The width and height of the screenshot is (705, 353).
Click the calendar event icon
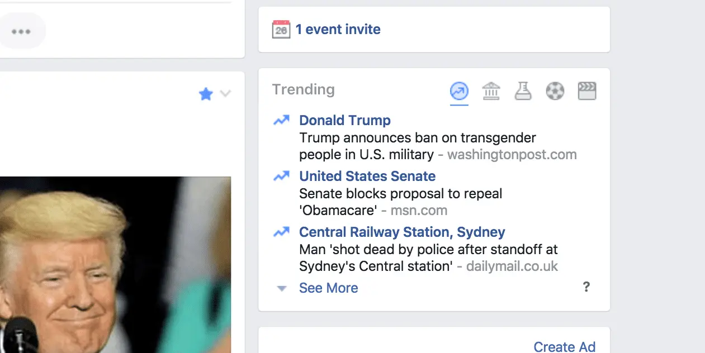(x=281, y=30)
